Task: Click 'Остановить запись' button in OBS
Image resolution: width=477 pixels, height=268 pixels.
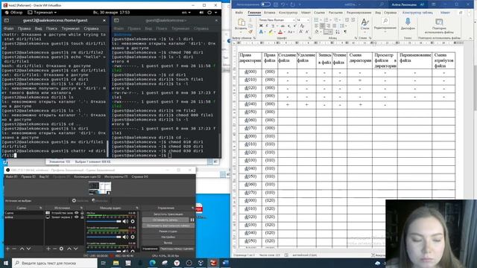Action: (x=165, y=220)
